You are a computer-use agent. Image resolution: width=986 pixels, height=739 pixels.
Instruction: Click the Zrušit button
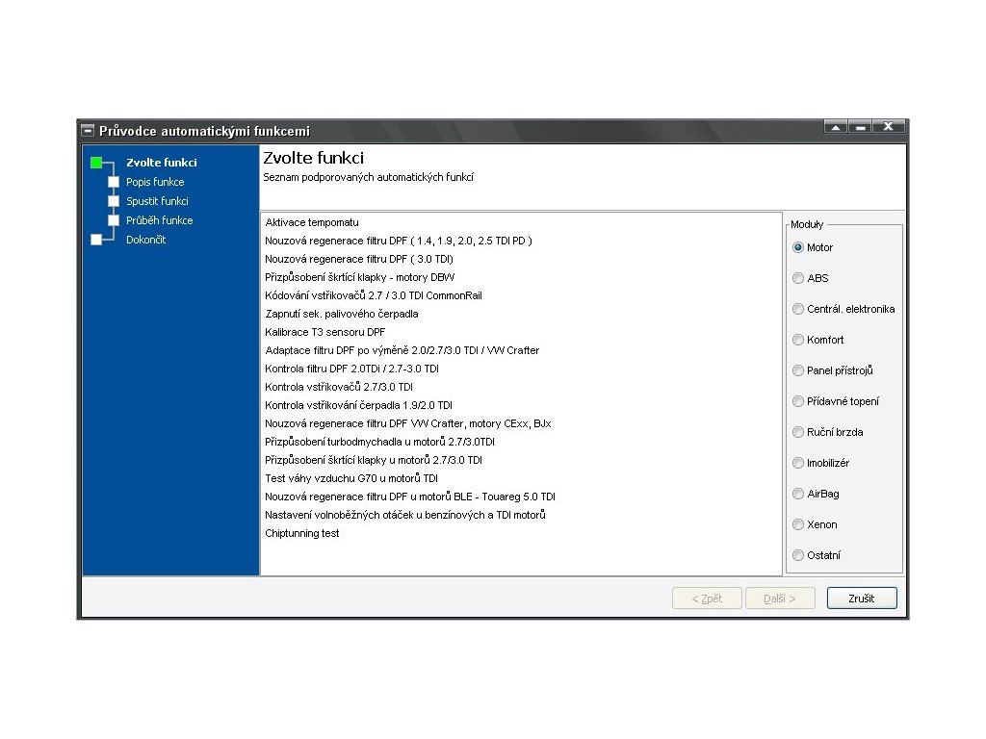pyautogui.click(x=862, y=599)
